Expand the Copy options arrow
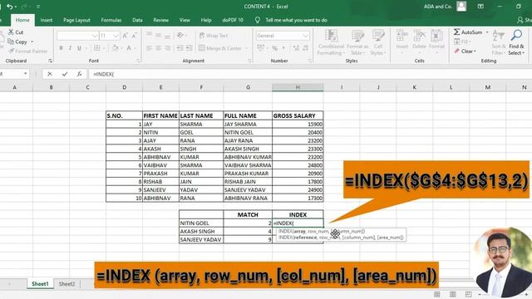The width and height of the screenshot is (532, 299). [x=32, y=42]
